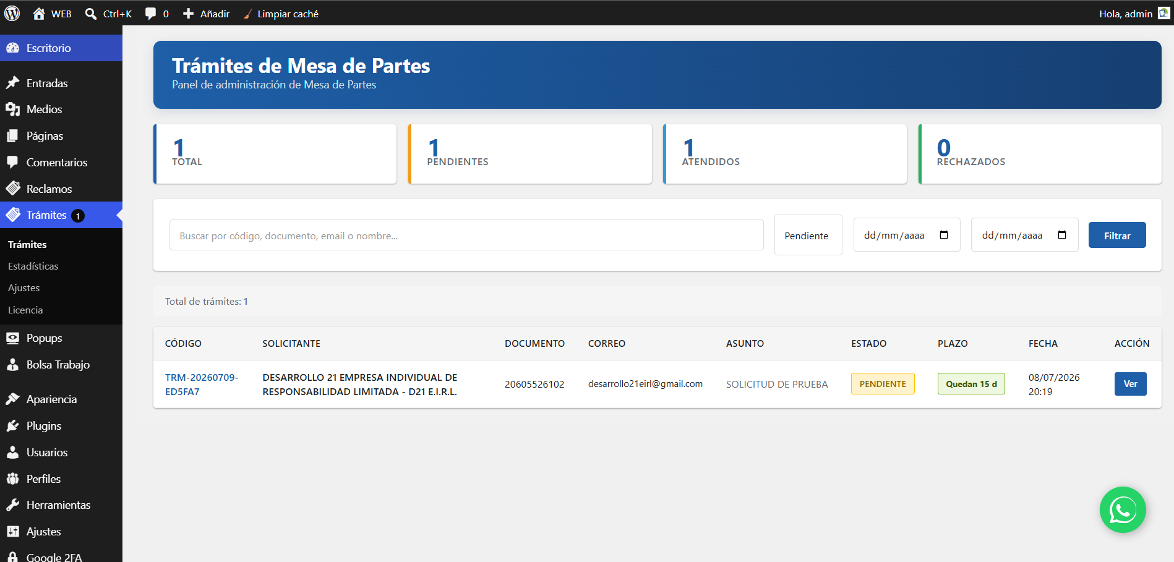The height and width of the screenshot is (562, 1174).
Task: Click the Herramientas wrench icon
Action: (13, 505)
